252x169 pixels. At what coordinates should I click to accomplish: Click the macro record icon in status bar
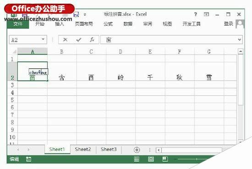29,159
